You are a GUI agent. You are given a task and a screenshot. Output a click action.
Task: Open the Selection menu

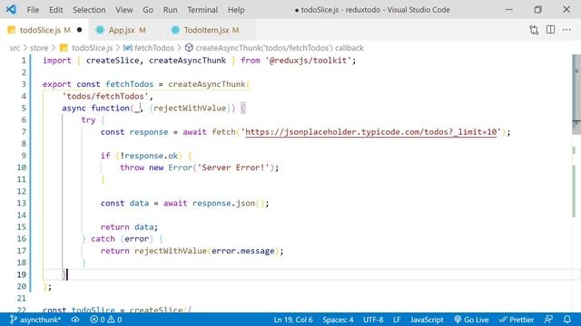pos(89,10)
